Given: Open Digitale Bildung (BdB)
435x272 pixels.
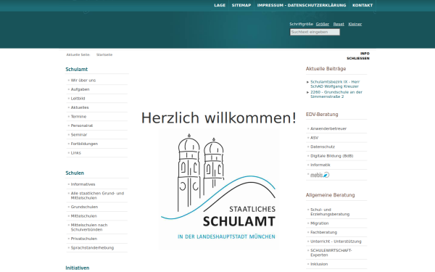Looking at the screenshot, I should coord(332,156).
